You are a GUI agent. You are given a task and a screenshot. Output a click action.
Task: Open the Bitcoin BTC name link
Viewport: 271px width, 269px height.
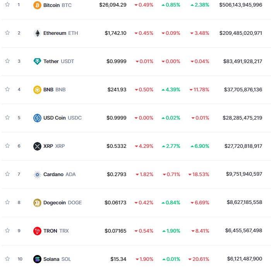point(57,5)
